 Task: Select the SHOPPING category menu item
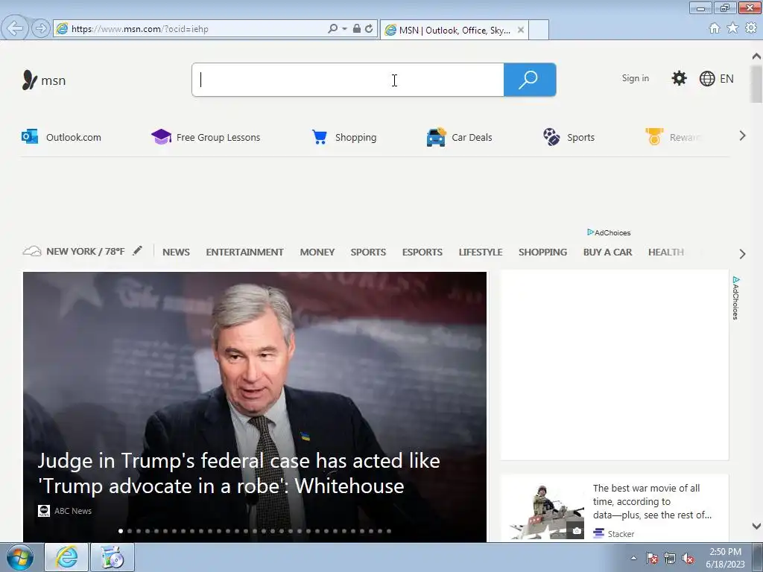click(543, 252)
